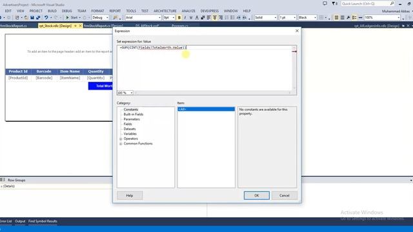Start debugging with the green Start arrow

67,17
